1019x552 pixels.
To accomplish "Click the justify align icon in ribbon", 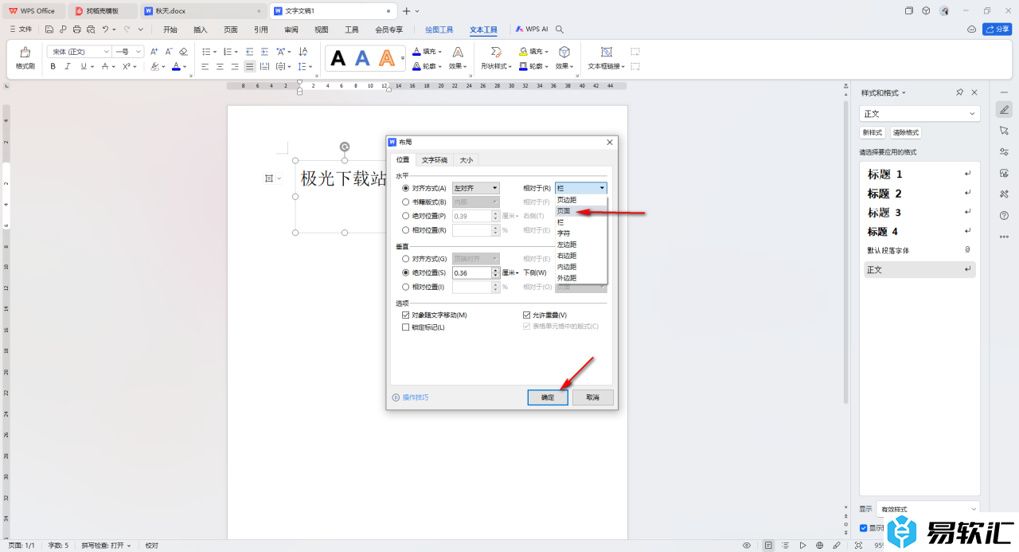I will point(249,67).
